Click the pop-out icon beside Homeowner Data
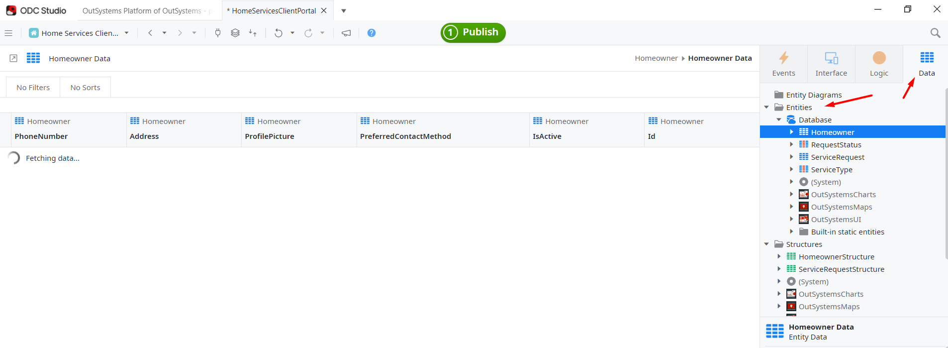Viewport: 948px width, 348px height. click(13, 58)
